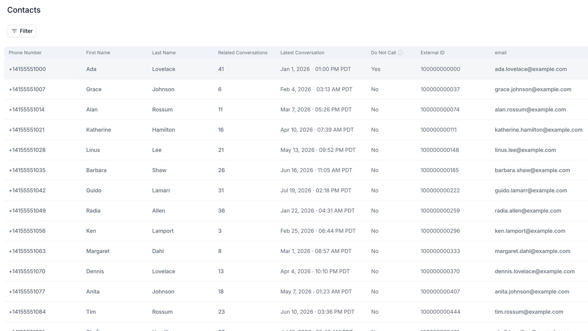Click External ID 100000000111
The width and height of the screenshot is (588, 331).
(439, 130)
